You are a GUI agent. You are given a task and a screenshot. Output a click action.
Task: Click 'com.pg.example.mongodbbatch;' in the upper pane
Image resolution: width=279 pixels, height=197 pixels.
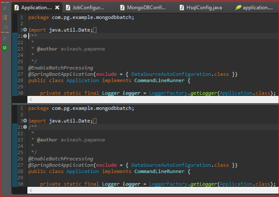93,17
